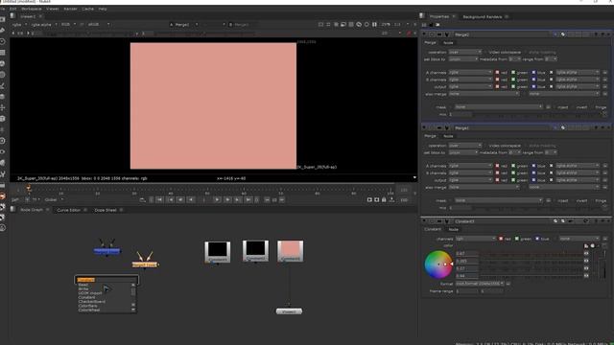Open the Channel nodes toolbar icon
Screen dimensions: 614x345
pyautogui.click(x=2, y=52)
